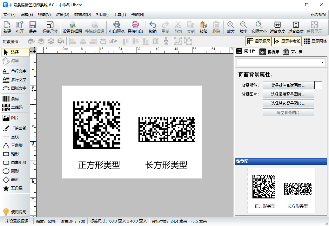Click 选择常用背景图片 button
This screenshot has width=329, height=226.
[x=288, y=94]
